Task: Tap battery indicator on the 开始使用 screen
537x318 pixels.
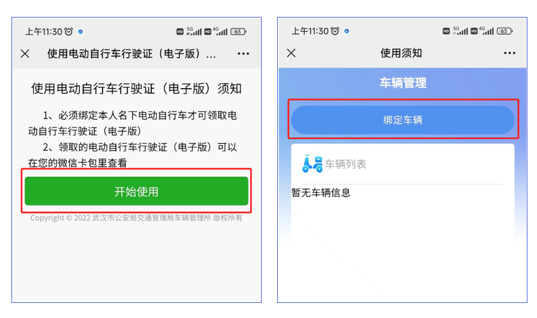Action: tap(238, 32)
